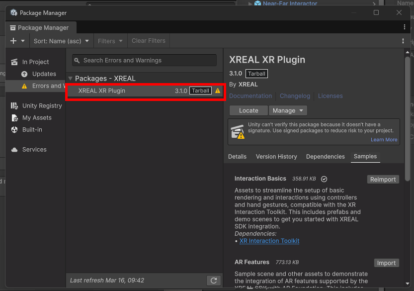Select In Project in sidebar

coord(35,62)
